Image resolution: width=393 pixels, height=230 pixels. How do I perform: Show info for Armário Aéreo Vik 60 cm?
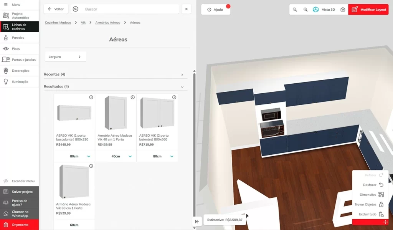pos(91,166)
